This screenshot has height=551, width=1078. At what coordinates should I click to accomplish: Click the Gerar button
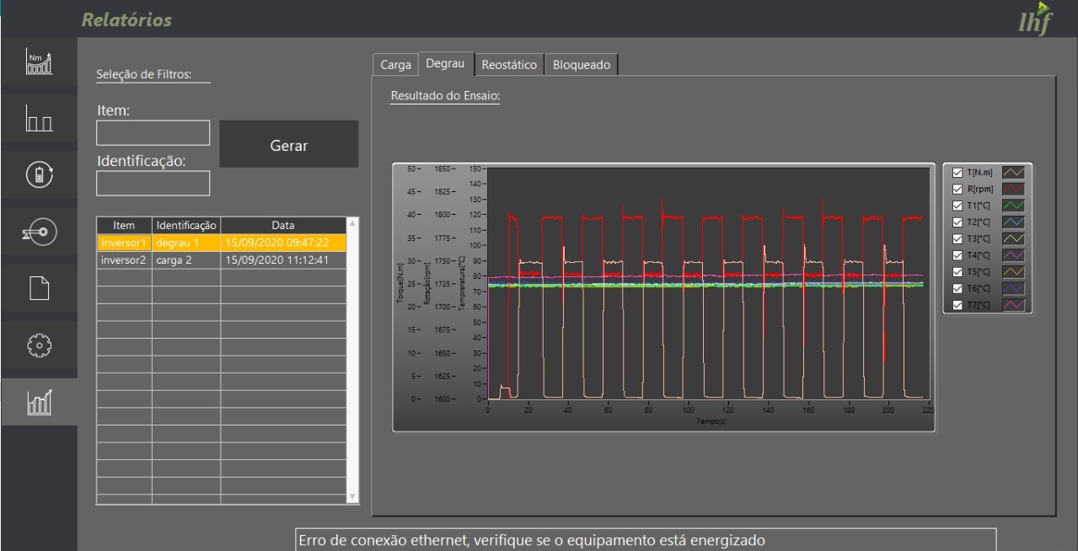[289, 145]
